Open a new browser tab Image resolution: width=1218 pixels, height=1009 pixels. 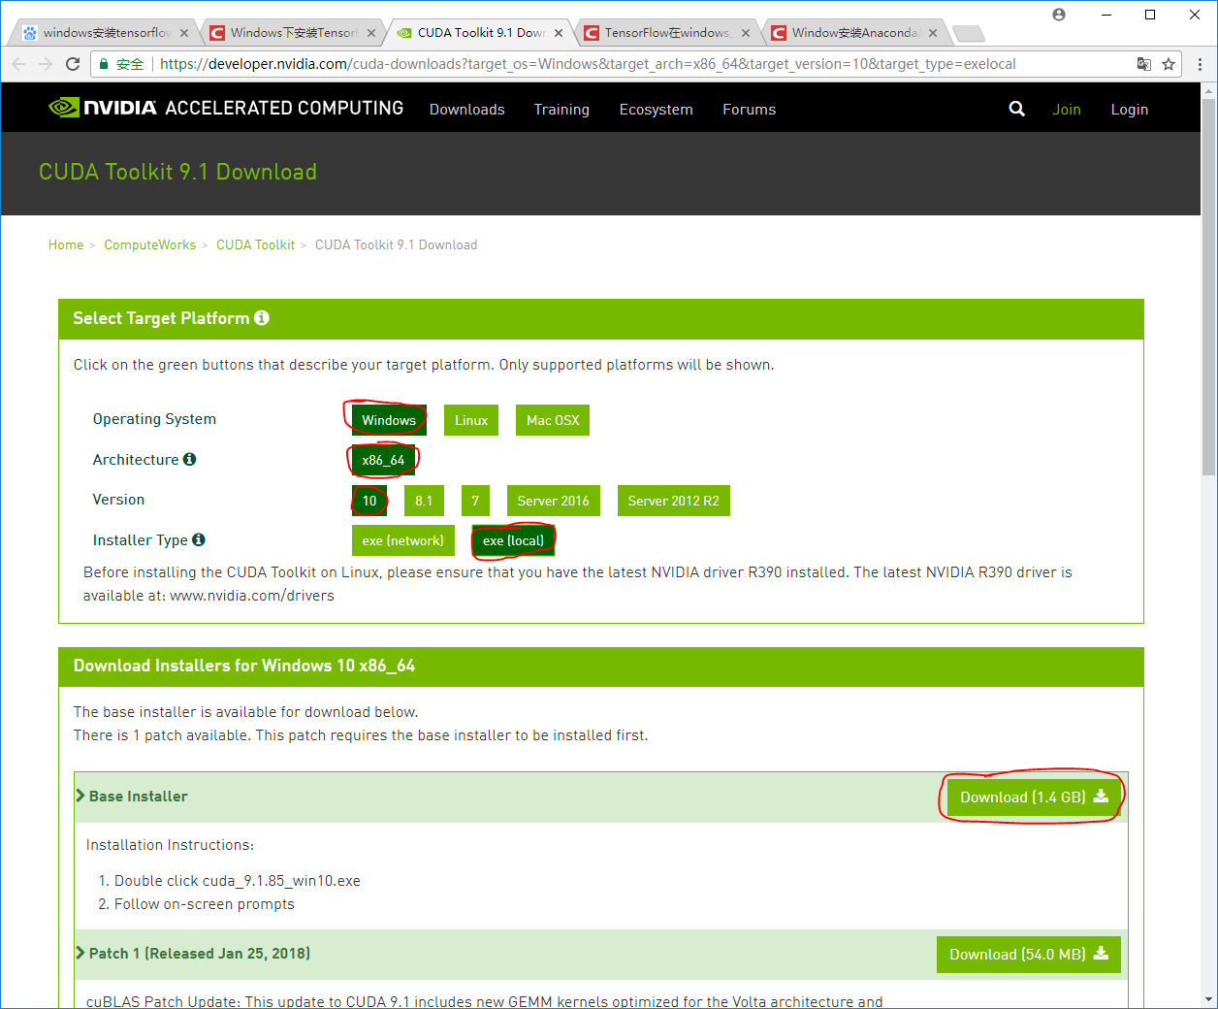[968, 34]
